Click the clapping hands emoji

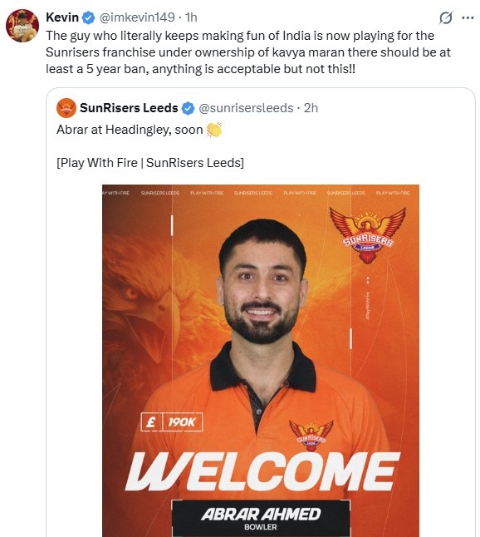tap(214, 130)
